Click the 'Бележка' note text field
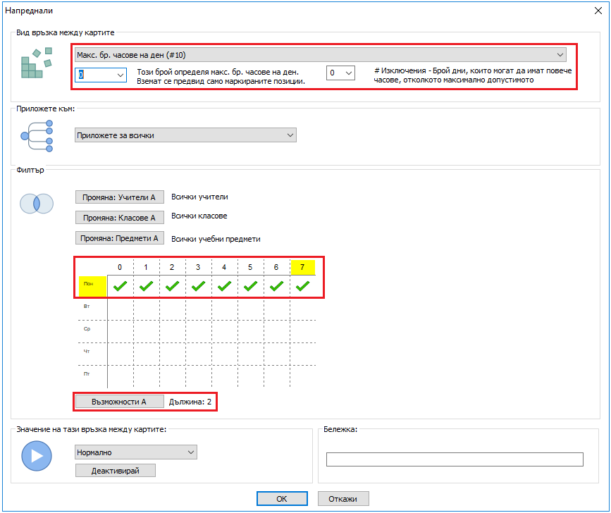The height and width of the screenshot is (513, 611). point(455,459)
